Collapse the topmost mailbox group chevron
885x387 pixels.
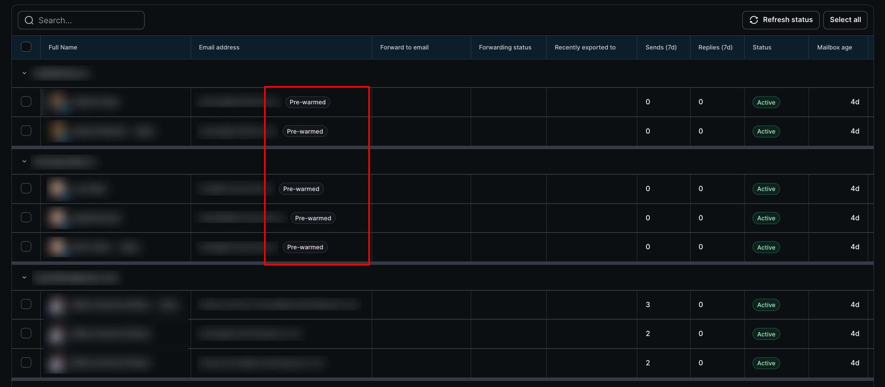(24, 73)
